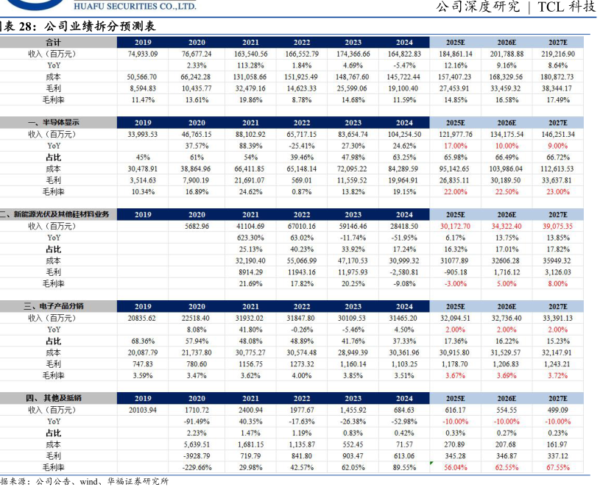The width and height of the screenshot is (600, 490).
Task: Click the green triangle marker beside 56.04%
Action: (431, 463)
